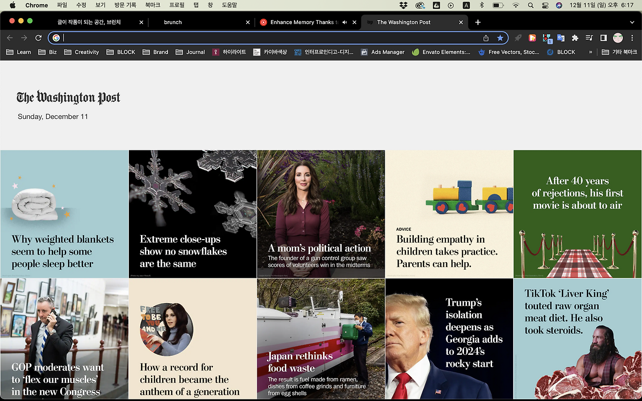Reload the current page
642x401 pixels.
pos(38,38)
